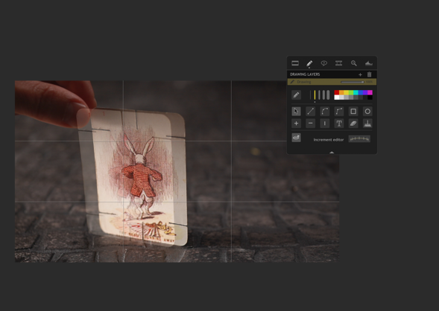Choose the third line thickness option
The image size is (439, 311).
click(319, 95)
